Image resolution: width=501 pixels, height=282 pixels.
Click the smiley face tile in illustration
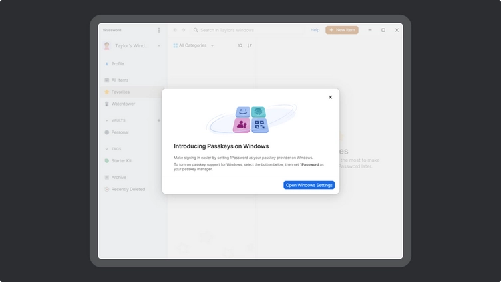pos(242,112)
